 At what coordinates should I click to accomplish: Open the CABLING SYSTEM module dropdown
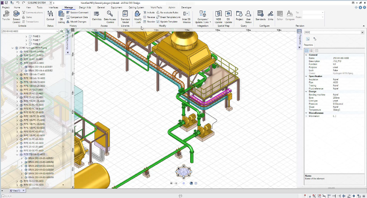[x=51, y=3]
